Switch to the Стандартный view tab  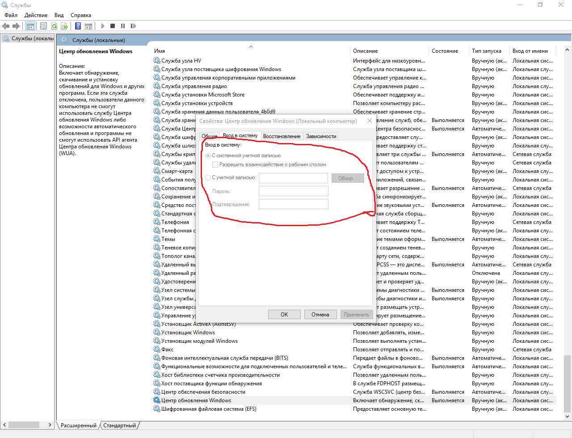119,425
